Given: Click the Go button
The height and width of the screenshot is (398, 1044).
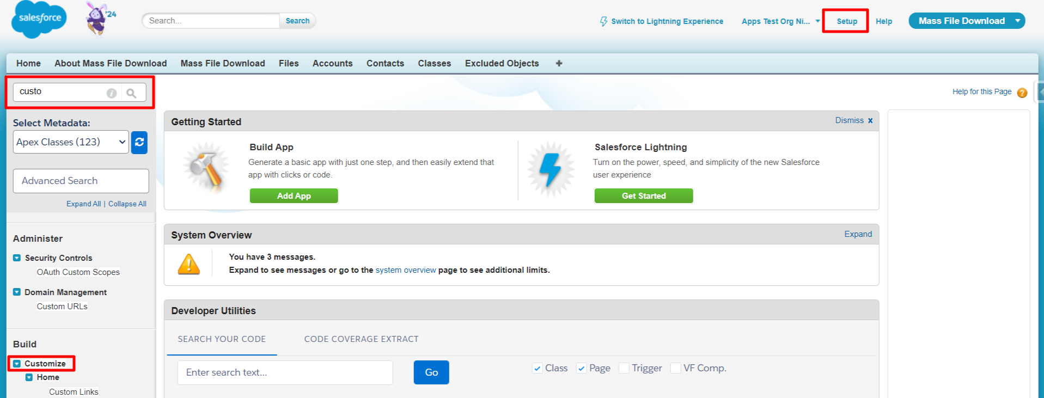Looking at the screenshot, I should [431, 372].
